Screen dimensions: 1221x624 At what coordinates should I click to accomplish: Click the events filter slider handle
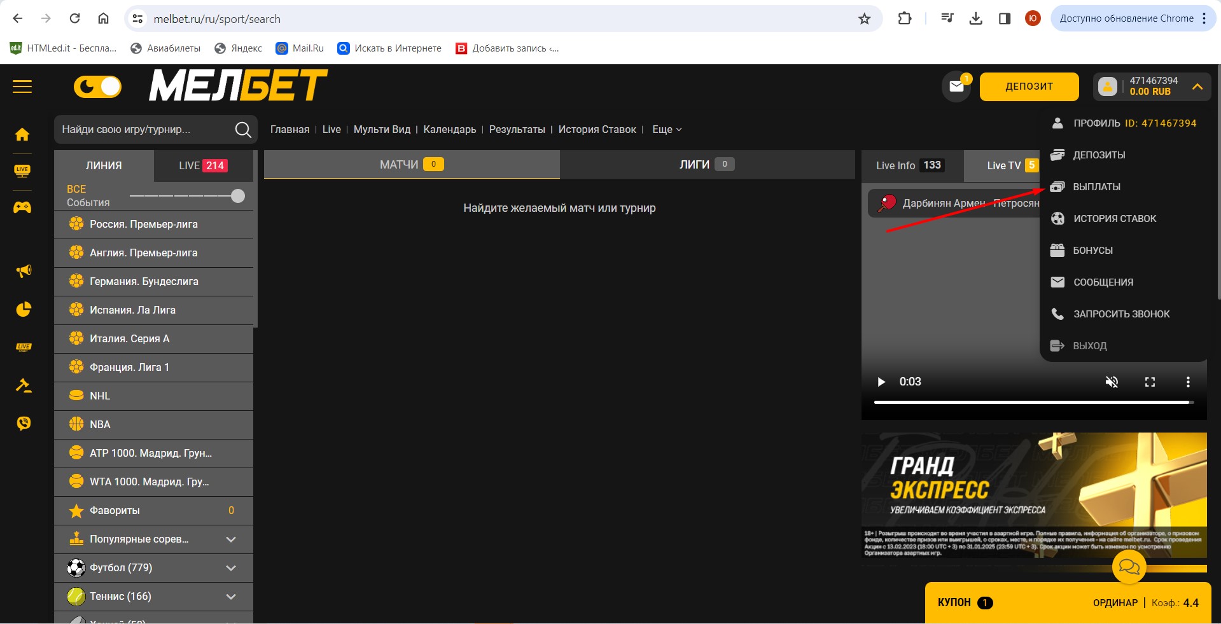click(x=238, y=196)
